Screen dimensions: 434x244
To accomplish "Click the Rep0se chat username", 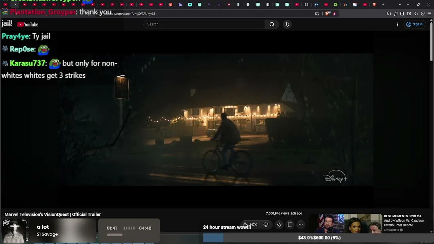I will [x=22, y=49].
